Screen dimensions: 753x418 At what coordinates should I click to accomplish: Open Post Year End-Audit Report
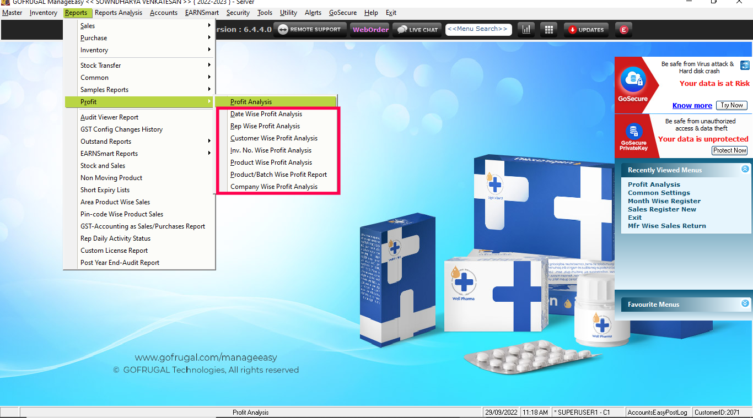click(139, 263)
